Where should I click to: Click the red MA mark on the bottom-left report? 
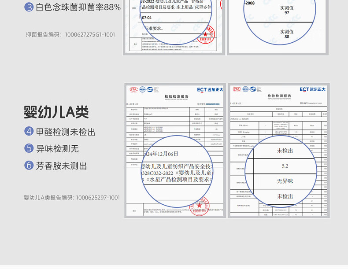coord(133,89)
